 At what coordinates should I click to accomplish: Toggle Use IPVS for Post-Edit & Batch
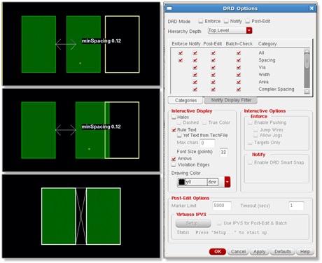point(219,223)
